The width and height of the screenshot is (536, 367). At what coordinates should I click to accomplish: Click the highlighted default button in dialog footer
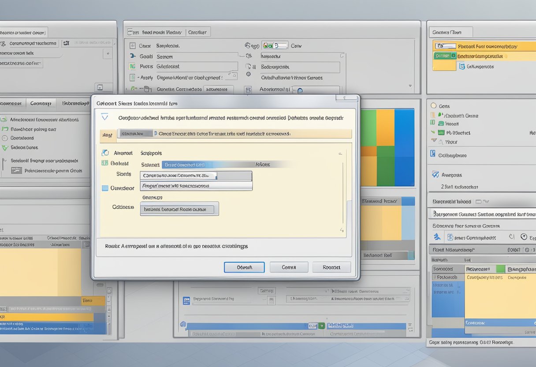(x=244, y=267)
